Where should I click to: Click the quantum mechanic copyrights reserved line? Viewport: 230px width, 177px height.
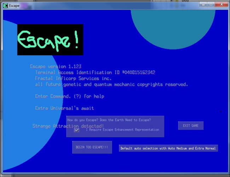pos(111,84)
